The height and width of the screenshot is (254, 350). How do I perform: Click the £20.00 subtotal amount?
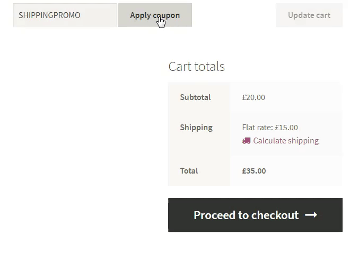click(253, 97)
